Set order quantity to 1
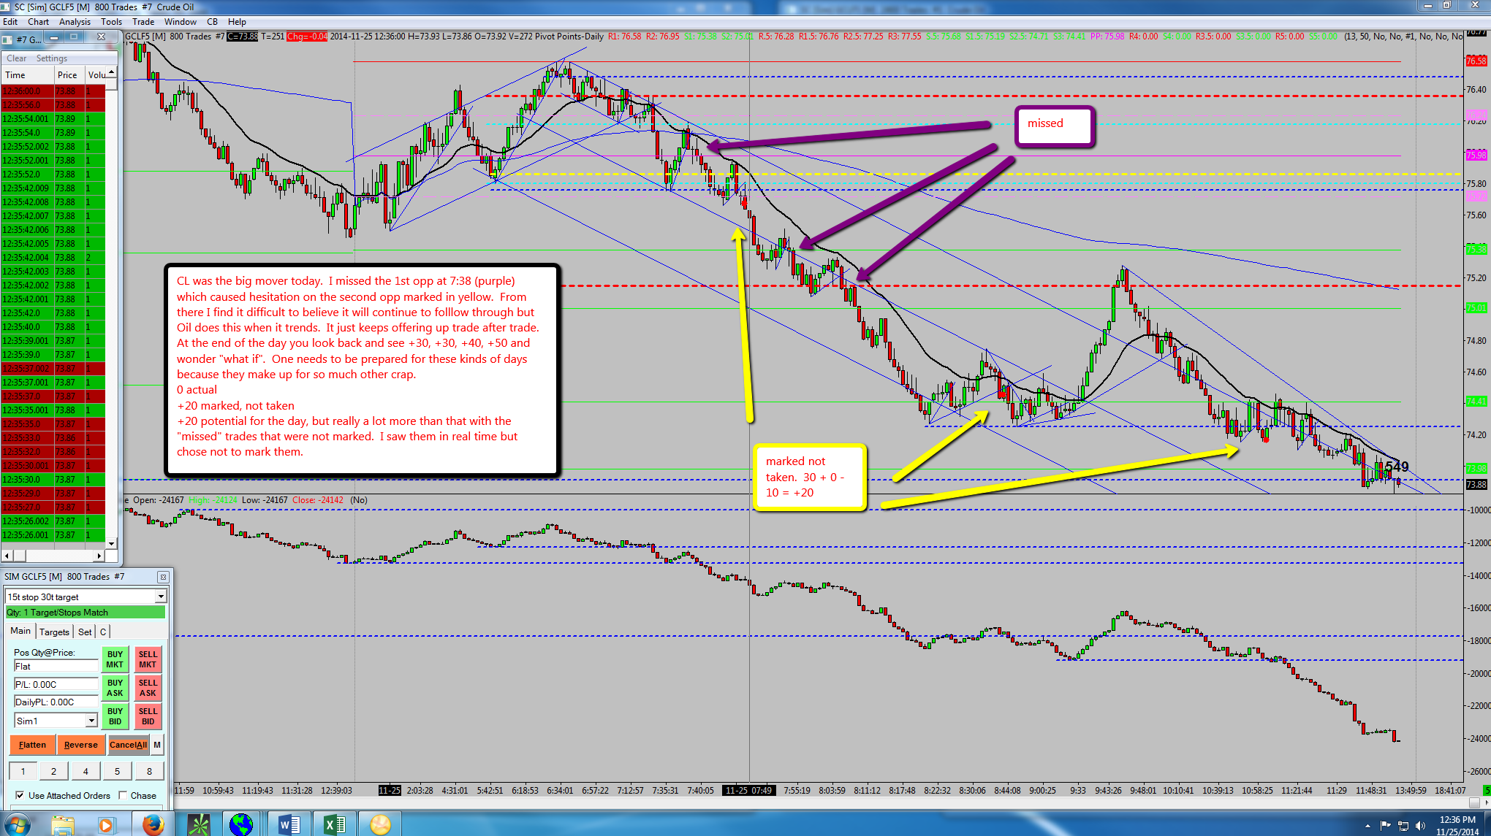The height and width of the screenshot is (836, 1491). click(23, 771)
